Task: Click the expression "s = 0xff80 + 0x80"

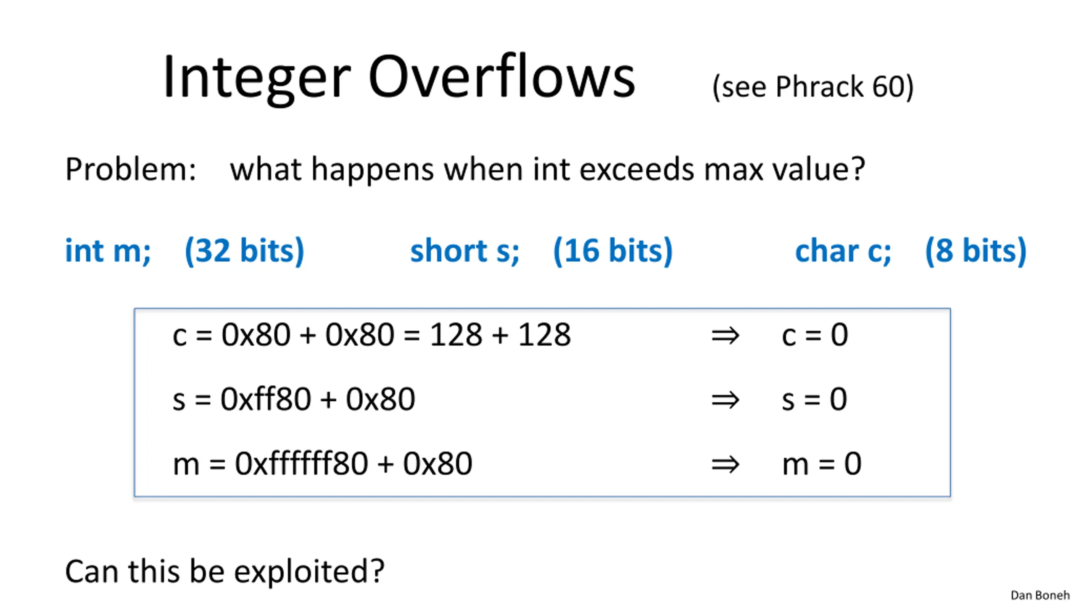Action: (294, 399)
